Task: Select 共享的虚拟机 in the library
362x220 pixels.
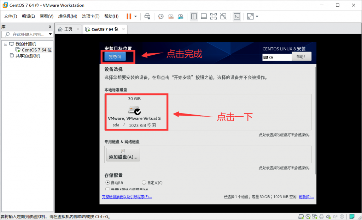Action: click(x=28, y=56)
